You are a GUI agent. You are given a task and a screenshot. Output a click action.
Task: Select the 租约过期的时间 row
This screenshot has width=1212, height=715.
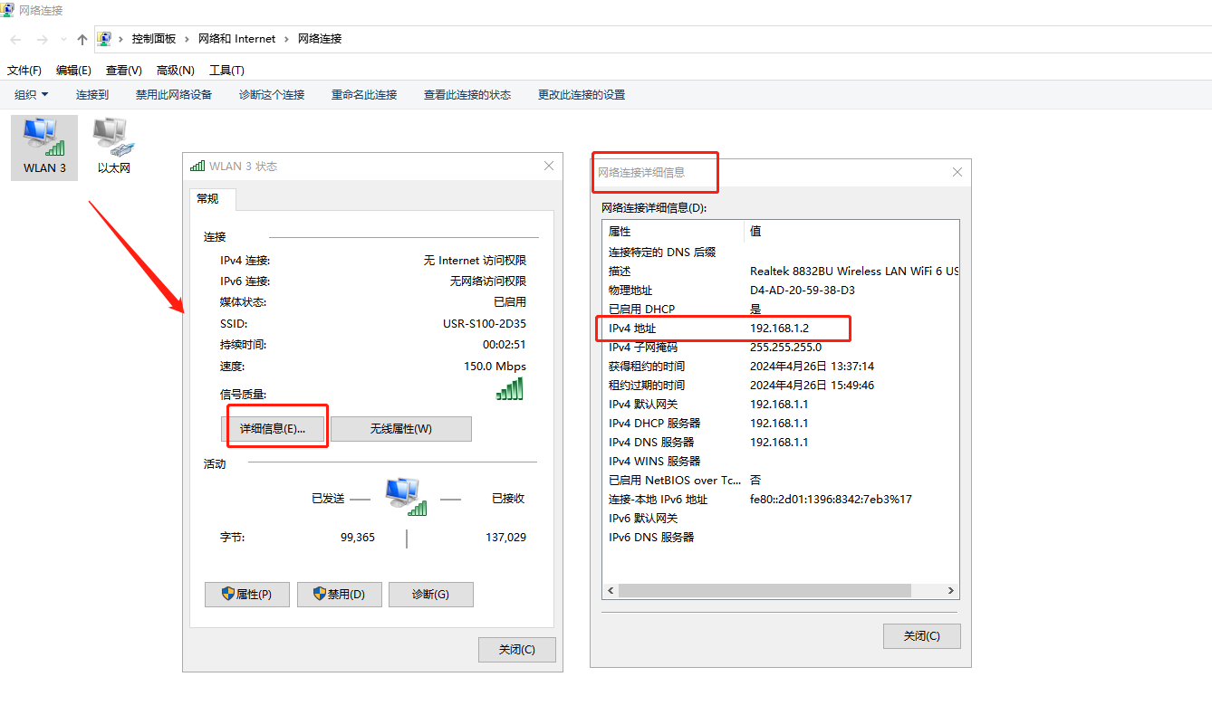pyautogui.click(x=780, y=385)
